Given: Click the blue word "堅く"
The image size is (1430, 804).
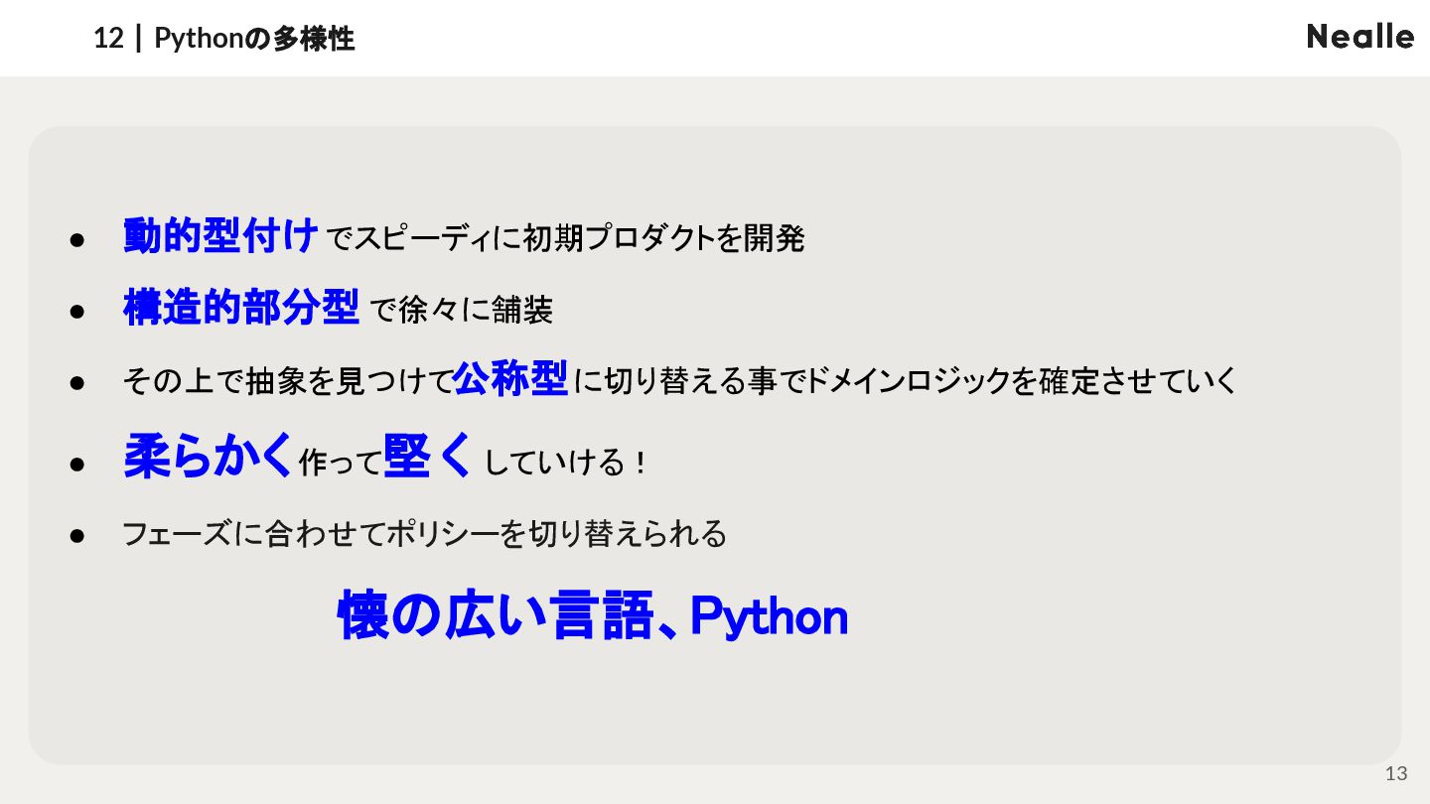Looking at the screenshot, I should point(427,457).
